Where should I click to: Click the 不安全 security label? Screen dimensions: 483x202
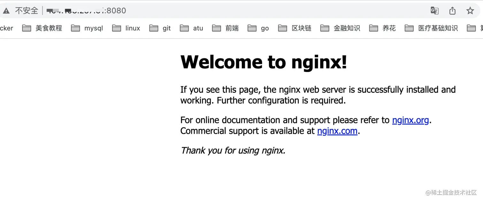click(27, 11)
